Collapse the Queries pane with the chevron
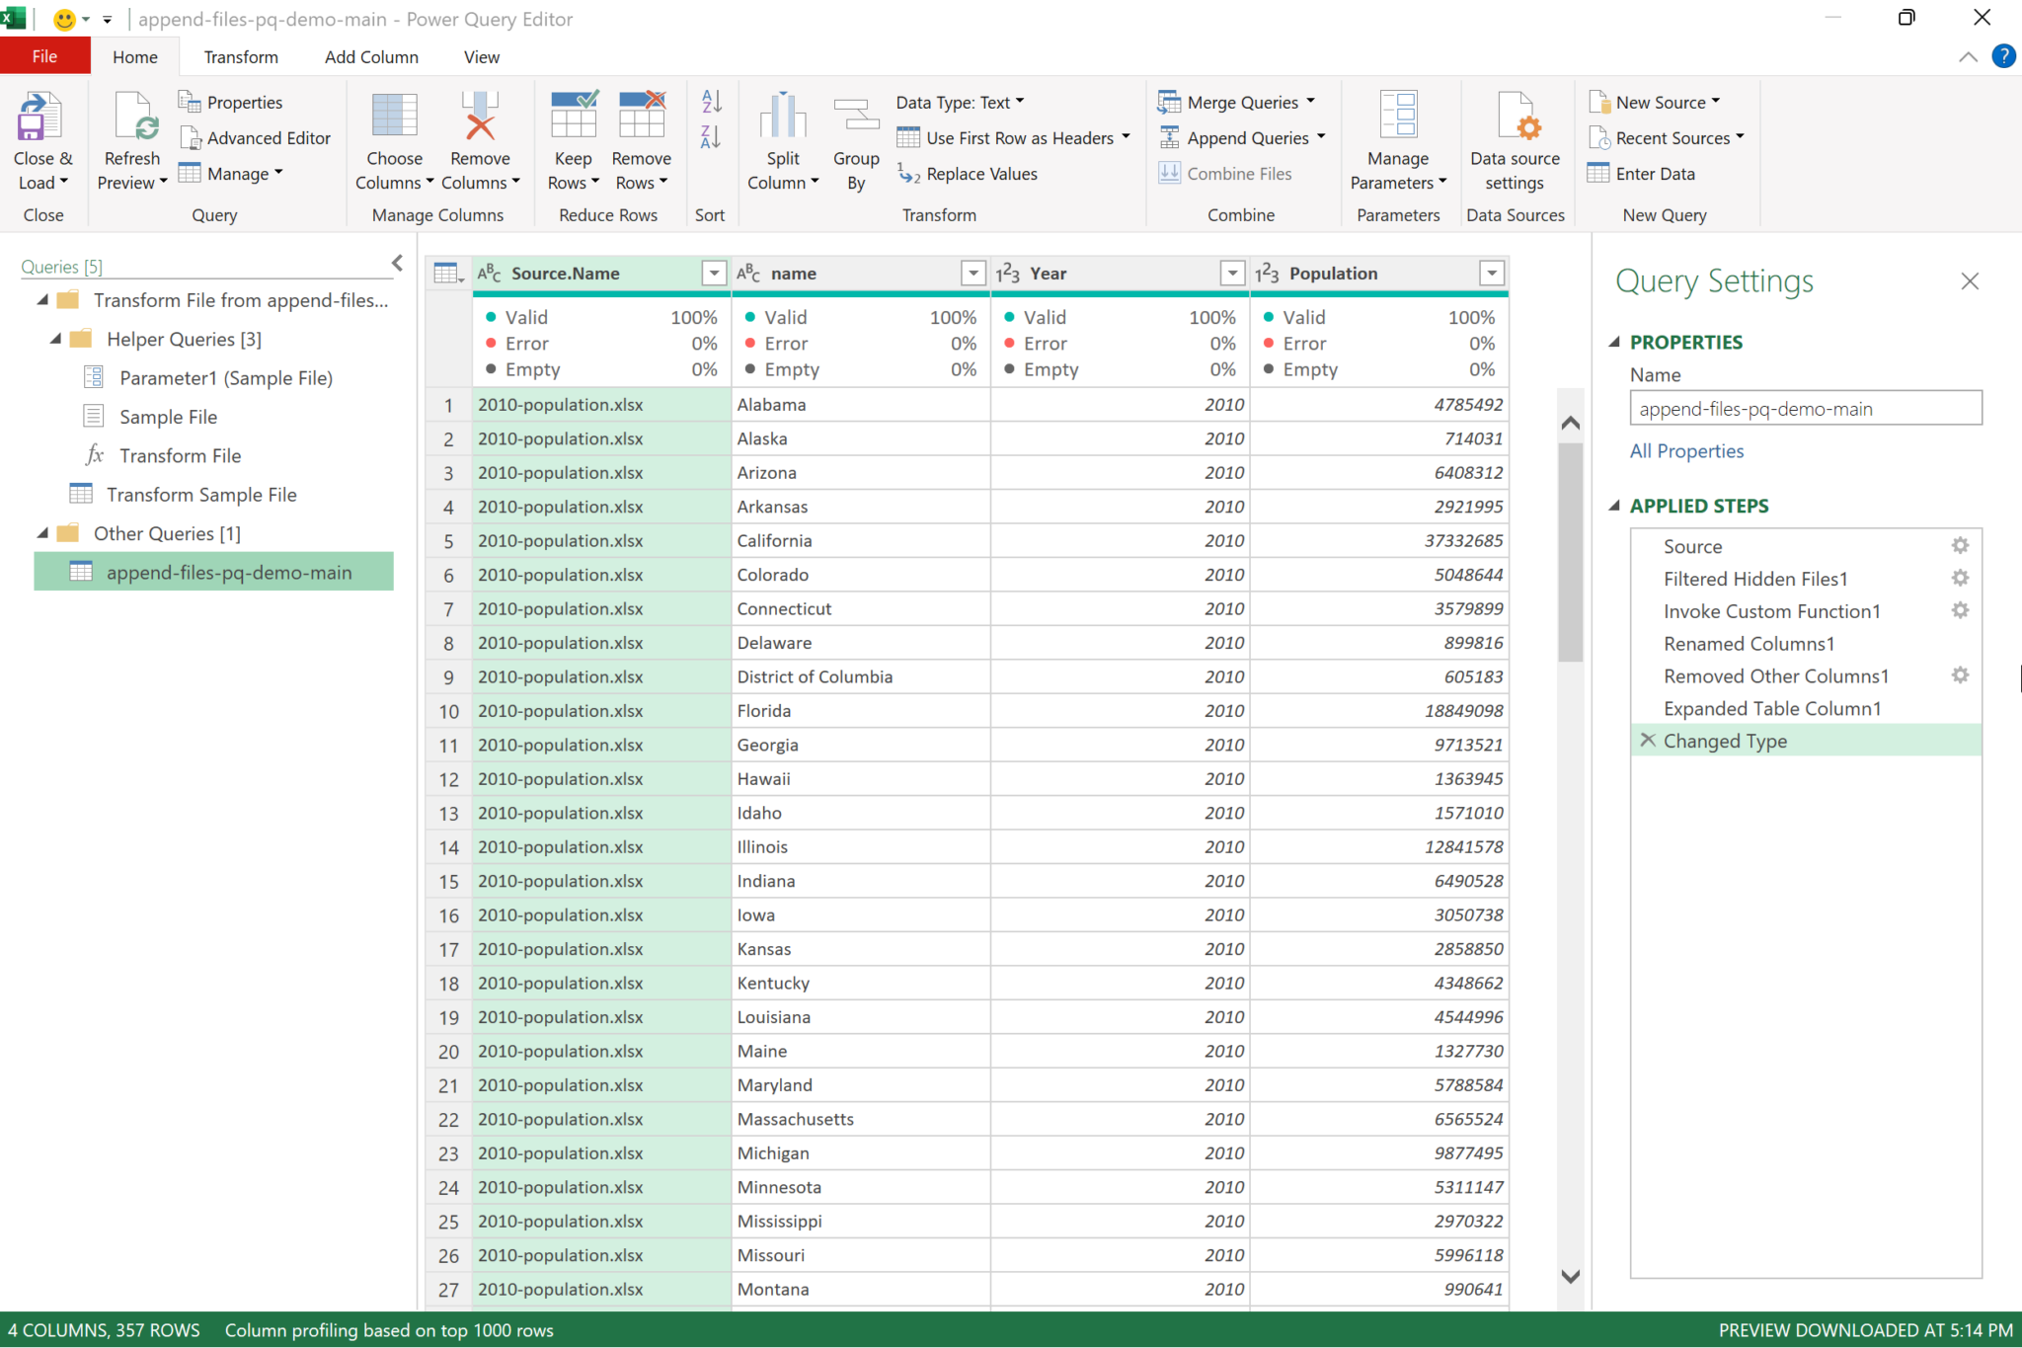This screenshot has width=2022, height=1348. point(397,263)
